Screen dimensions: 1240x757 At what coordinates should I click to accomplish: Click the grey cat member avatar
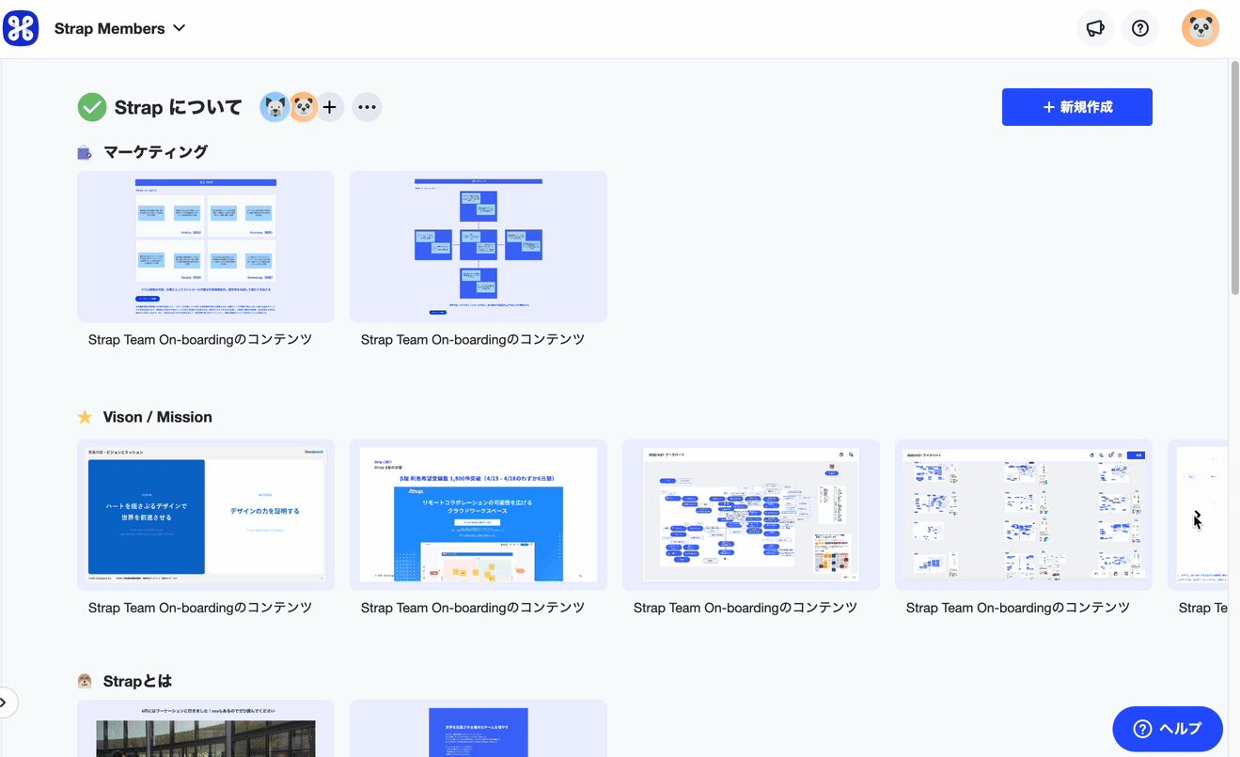tap(275, 107)
